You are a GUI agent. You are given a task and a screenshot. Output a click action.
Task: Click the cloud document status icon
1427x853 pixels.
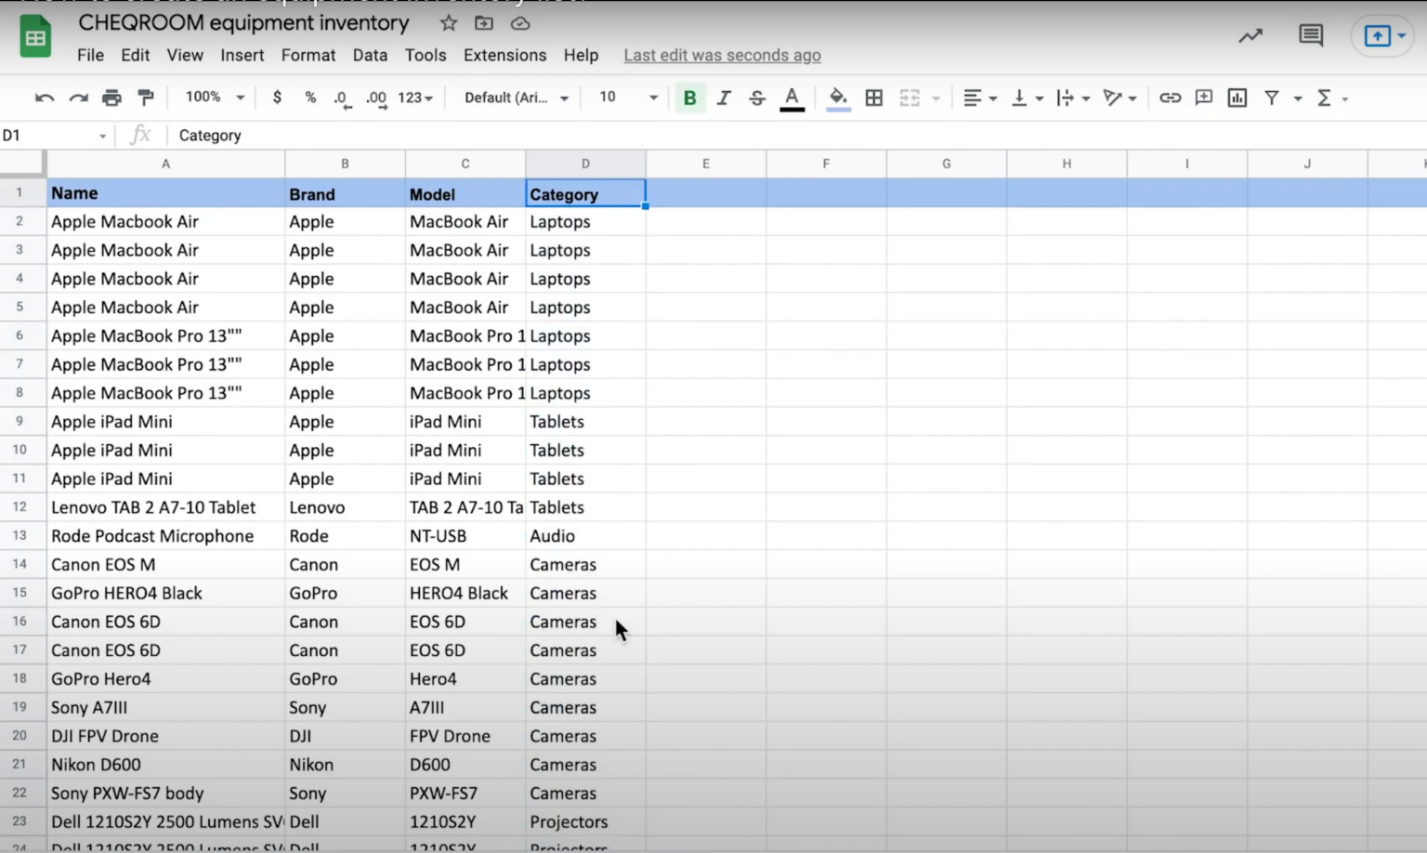point(520,23)
